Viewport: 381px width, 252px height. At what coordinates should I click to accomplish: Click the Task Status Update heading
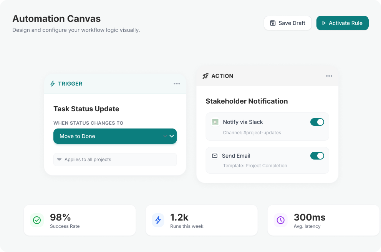(x=86, y=109)
